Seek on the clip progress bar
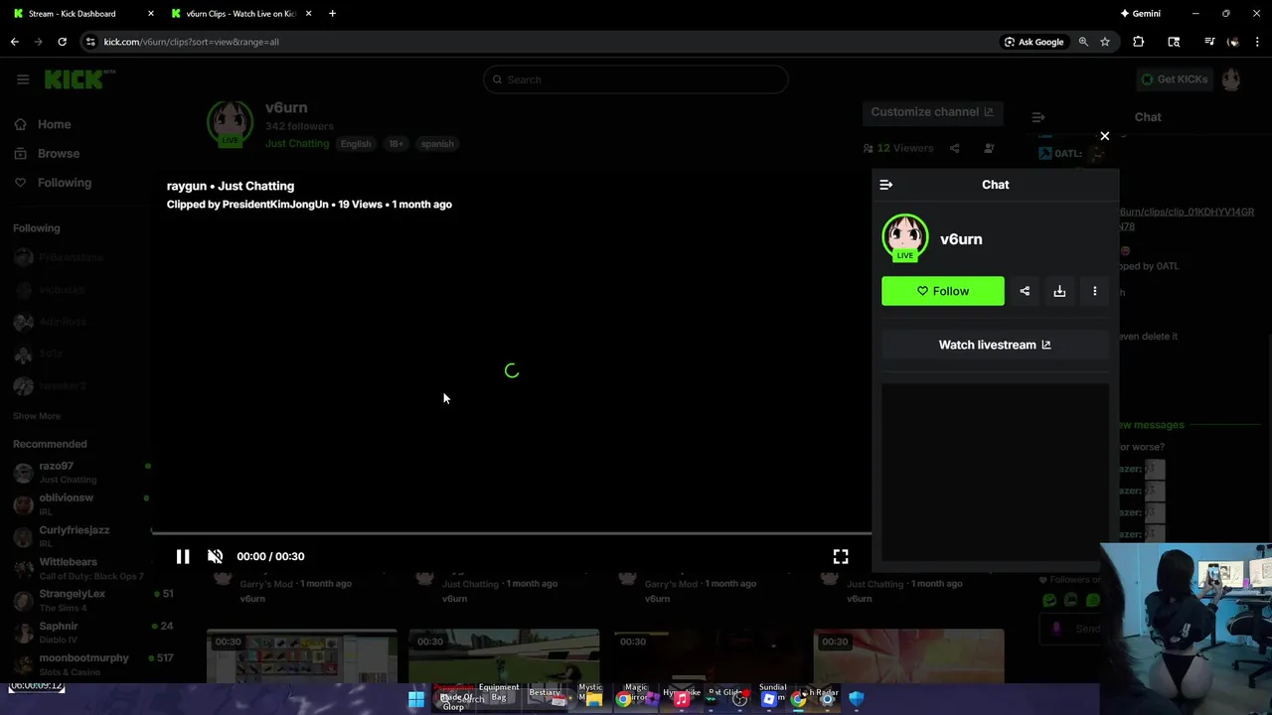The height and width of the screenshot is (715, 1272). coord(511,533)
